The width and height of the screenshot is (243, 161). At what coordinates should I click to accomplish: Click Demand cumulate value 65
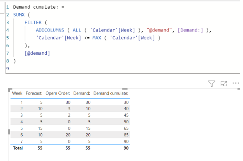pos(126,128)
